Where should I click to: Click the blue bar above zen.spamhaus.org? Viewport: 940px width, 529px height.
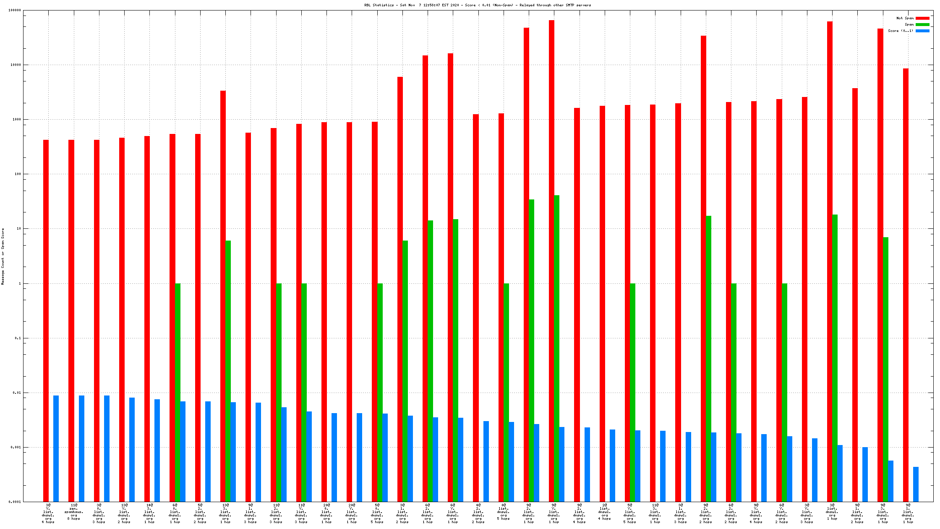coord(81,448)
